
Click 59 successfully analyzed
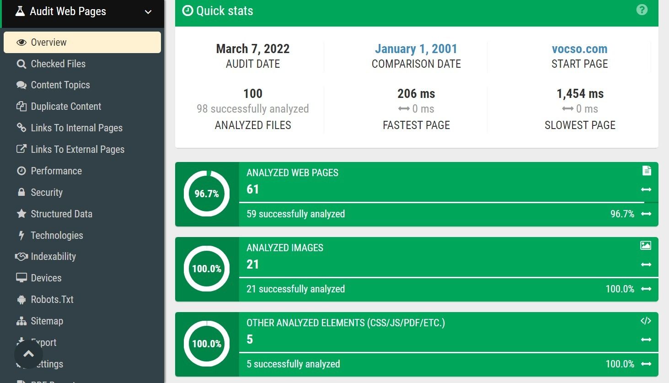[296, 214]
